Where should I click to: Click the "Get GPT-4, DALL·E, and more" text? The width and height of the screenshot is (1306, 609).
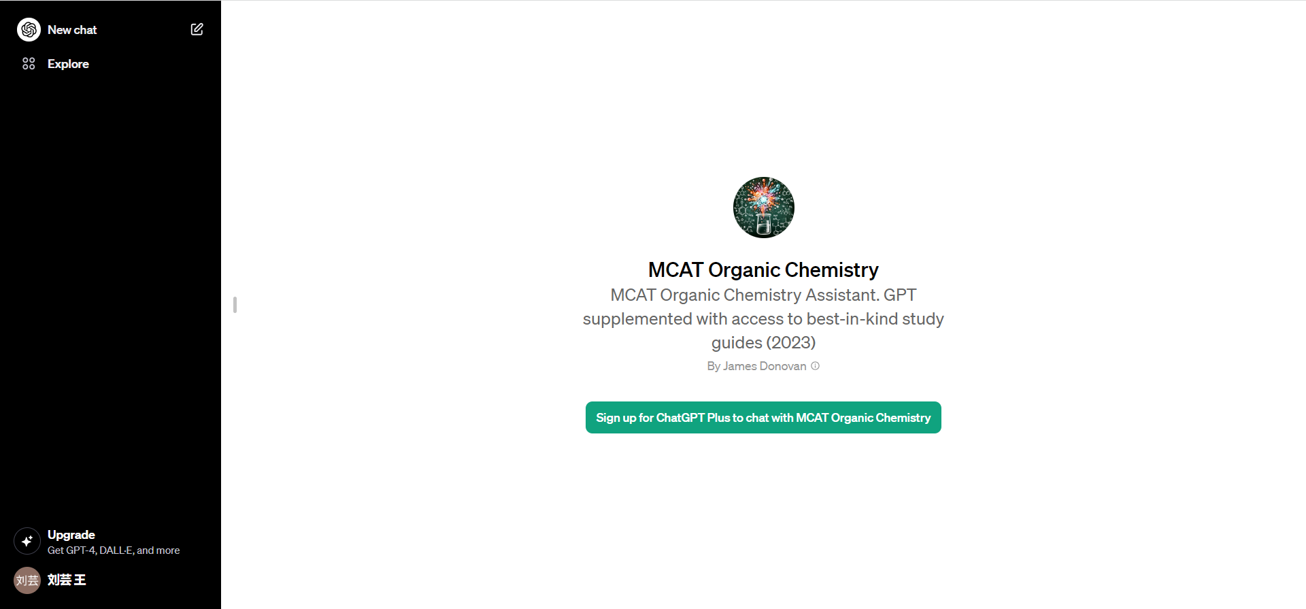(114, 550)
